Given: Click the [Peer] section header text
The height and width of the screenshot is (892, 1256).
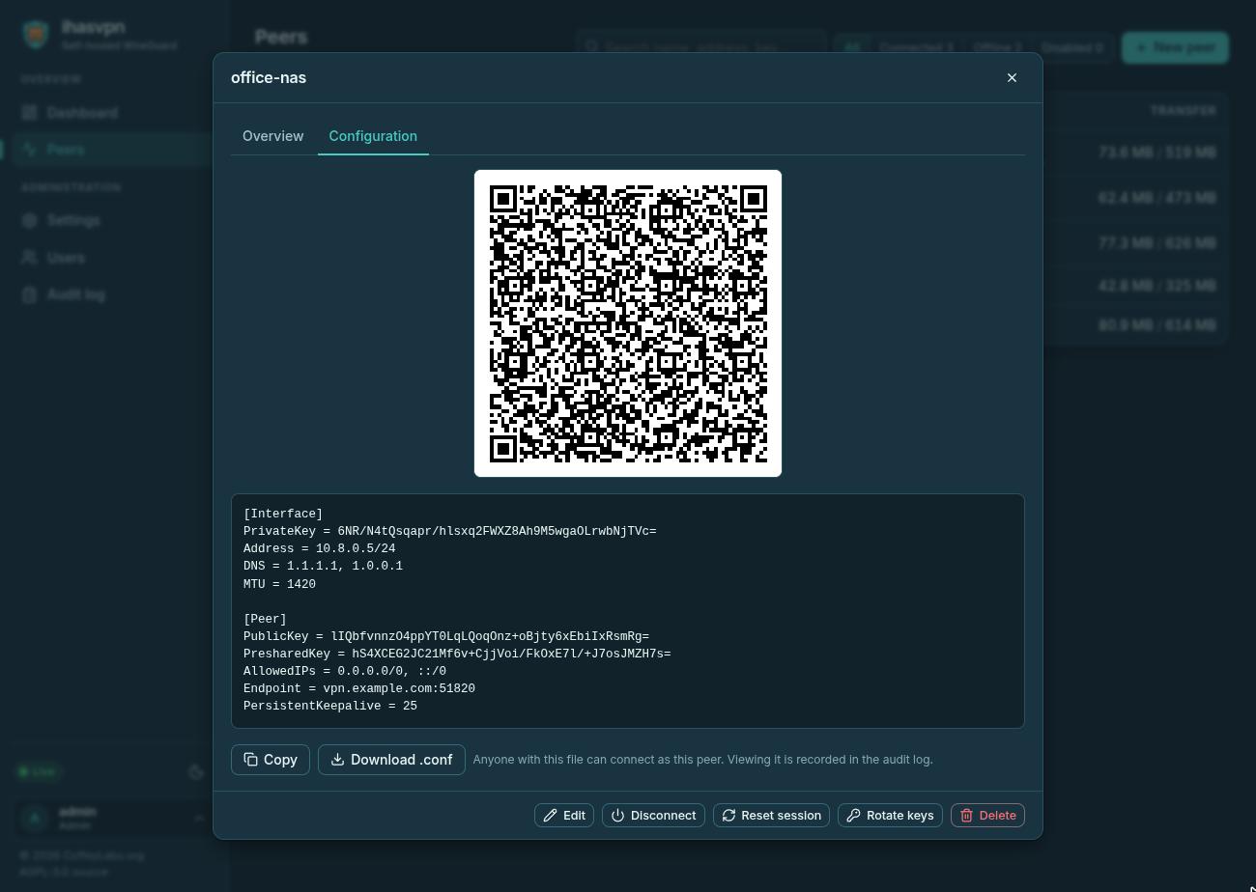Looking at the screenshot, I should point(265,619).
